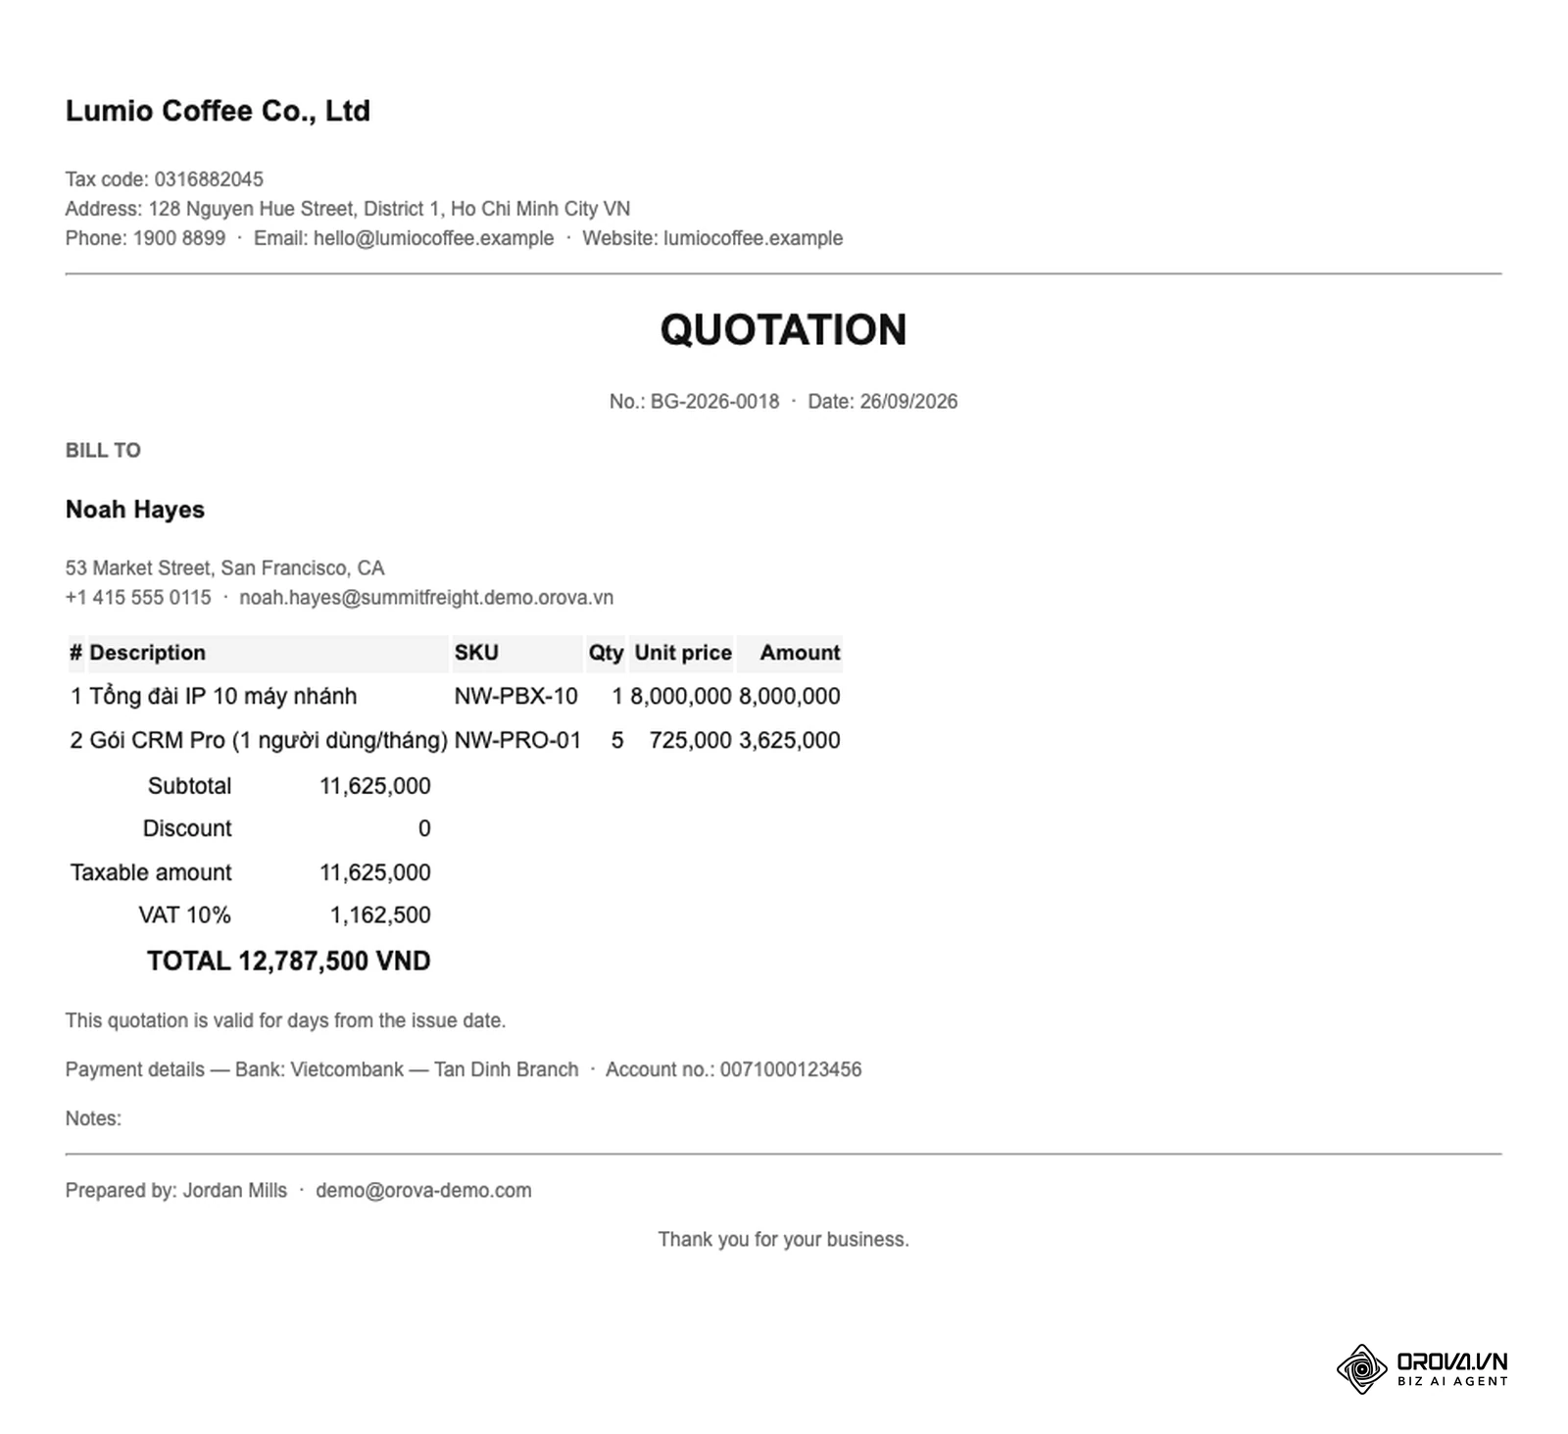Click the noah.hayes@summitfreight.demo.orova.vn email

[426, 598]
